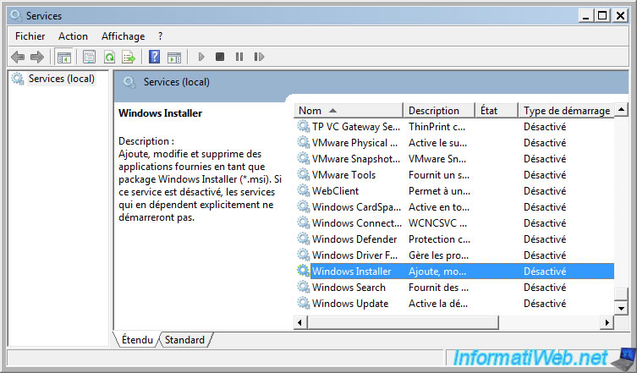The width and height of the screenshot is (637, 373).
Task: Click the Start service play icon
Action: (201, 57)
